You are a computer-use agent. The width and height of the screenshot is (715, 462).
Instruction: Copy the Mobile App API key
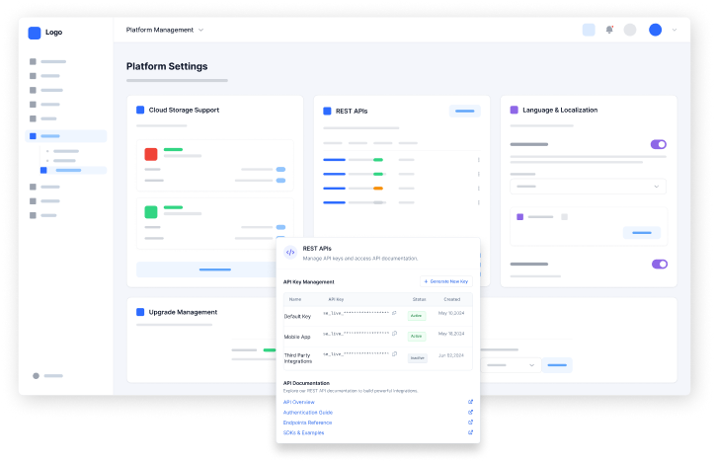point(394,334)
